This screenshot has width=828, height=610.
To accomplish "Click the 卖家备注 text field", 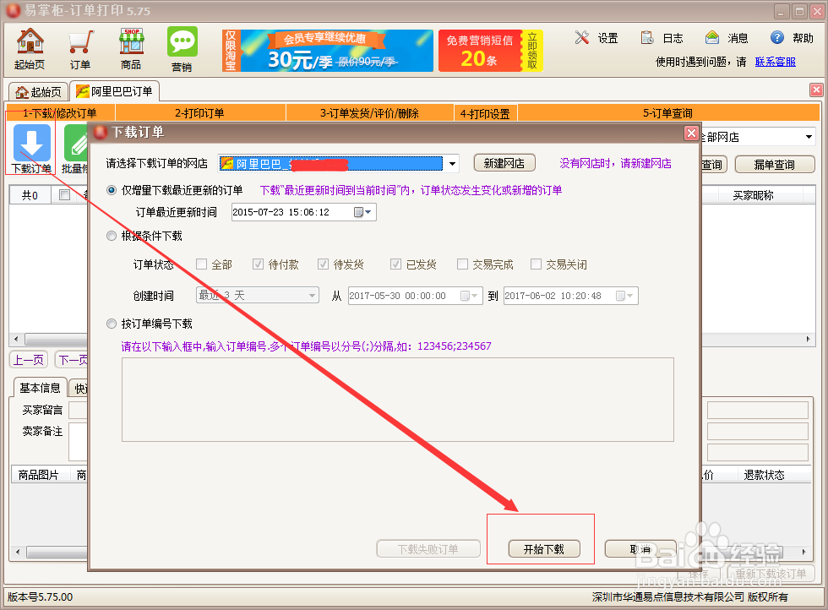I will [x=78, y=442].
